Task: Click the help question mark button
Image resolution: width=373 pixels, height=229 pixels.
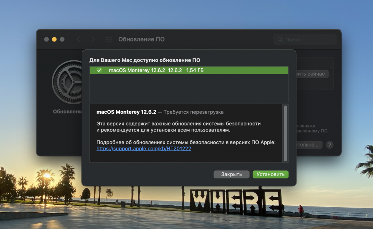Action: pyautogui.click(x=329, y=145)
